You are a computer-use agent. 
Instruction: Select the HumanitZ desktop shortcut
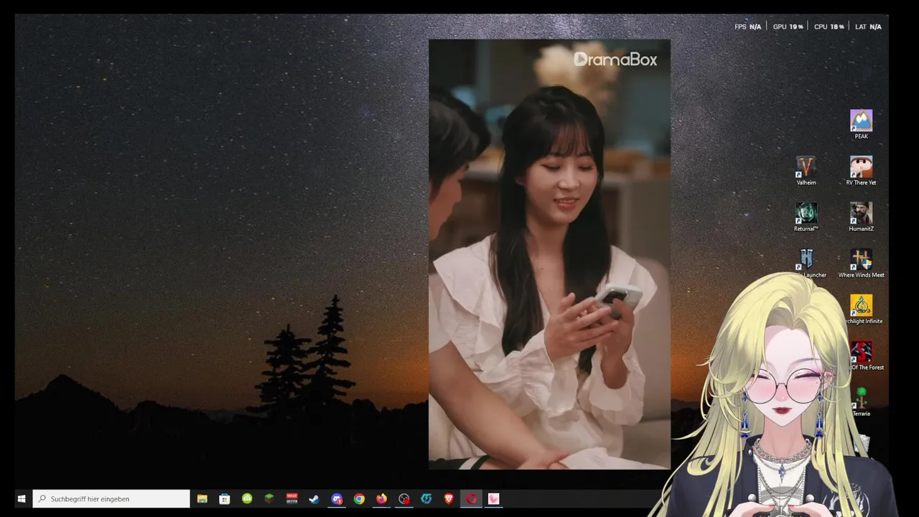coord(861,217)
